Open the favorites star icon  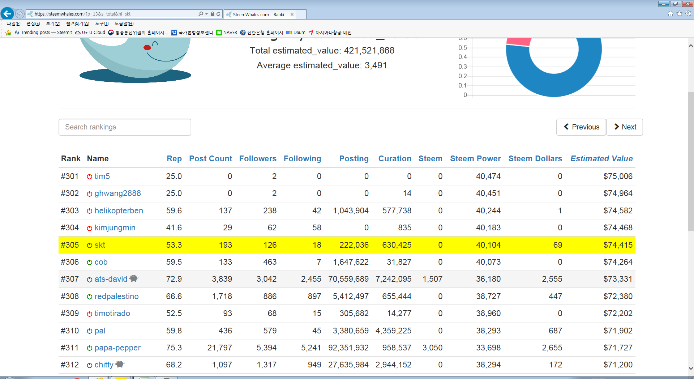pyautogui.click(x=679, y=14)
